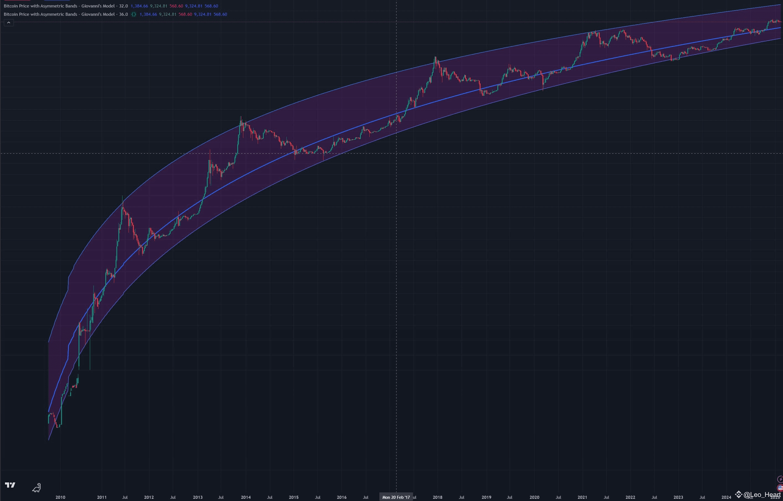Image resolution: width=783 pixels, height=501 pixels.
Task: Click the US flag icon in bottom-right corner
Action: pyautogui.click(x=780, y=488)
